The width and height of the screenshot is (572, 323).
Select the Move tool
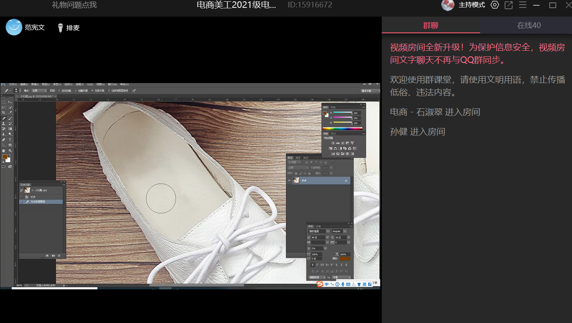[10, 102]
